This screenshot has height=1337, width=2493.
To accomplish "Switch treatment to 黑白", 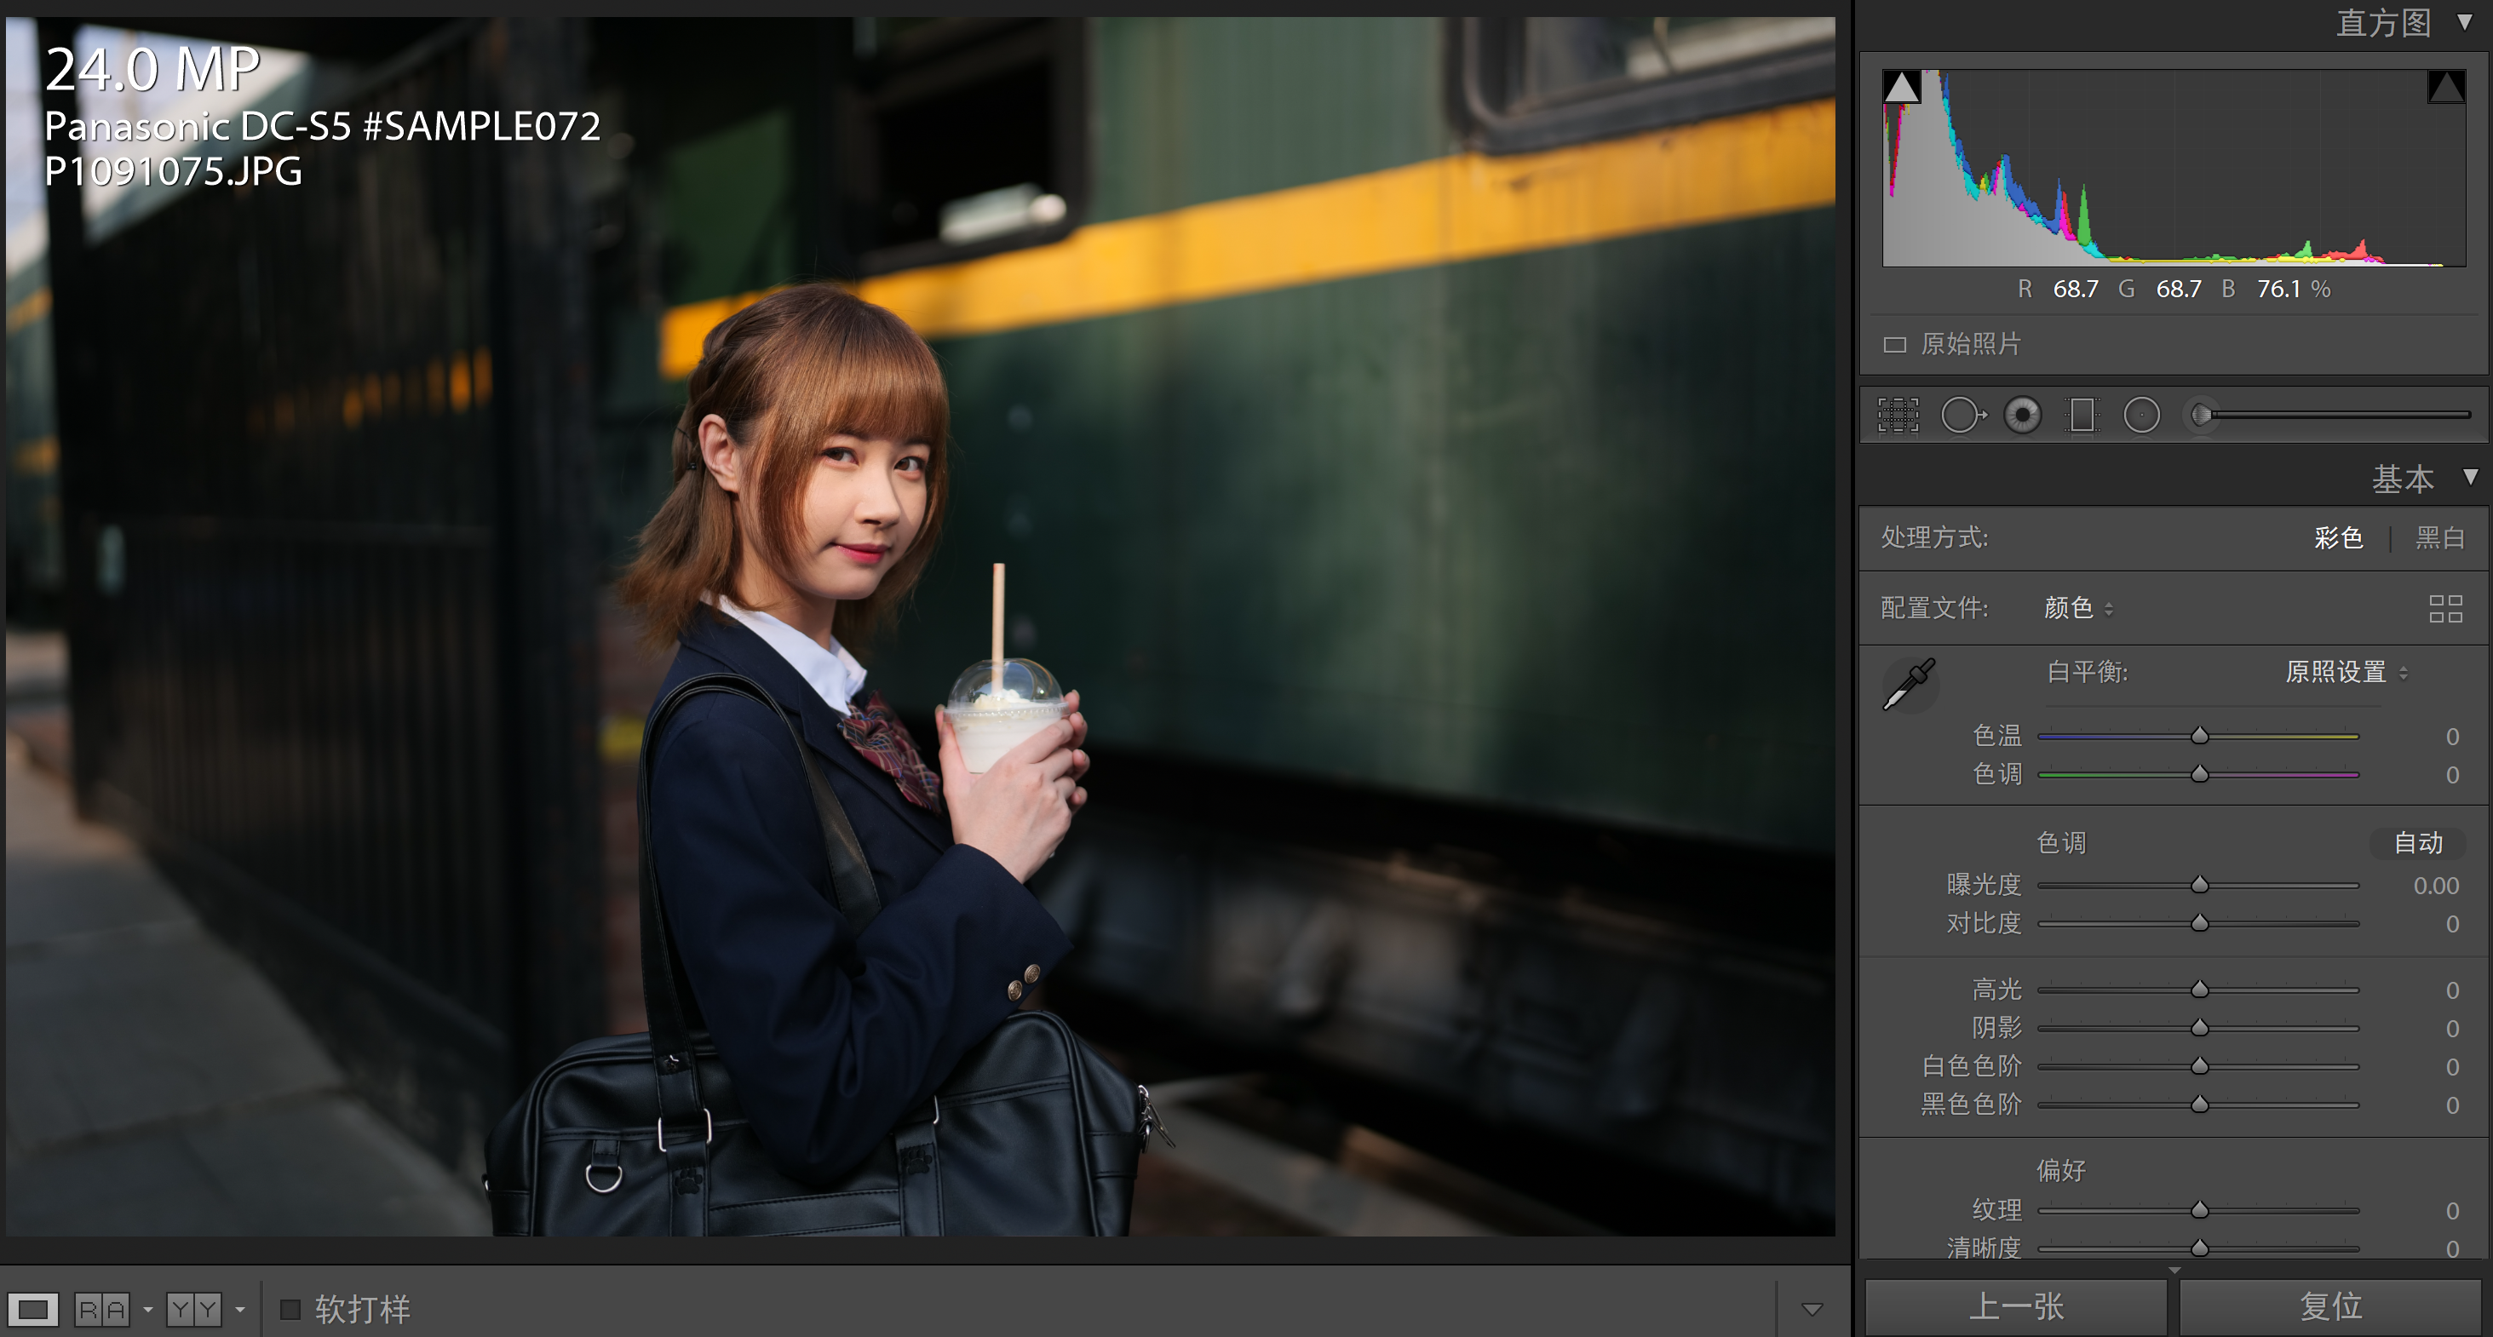I will click(x=2438, y=538).
